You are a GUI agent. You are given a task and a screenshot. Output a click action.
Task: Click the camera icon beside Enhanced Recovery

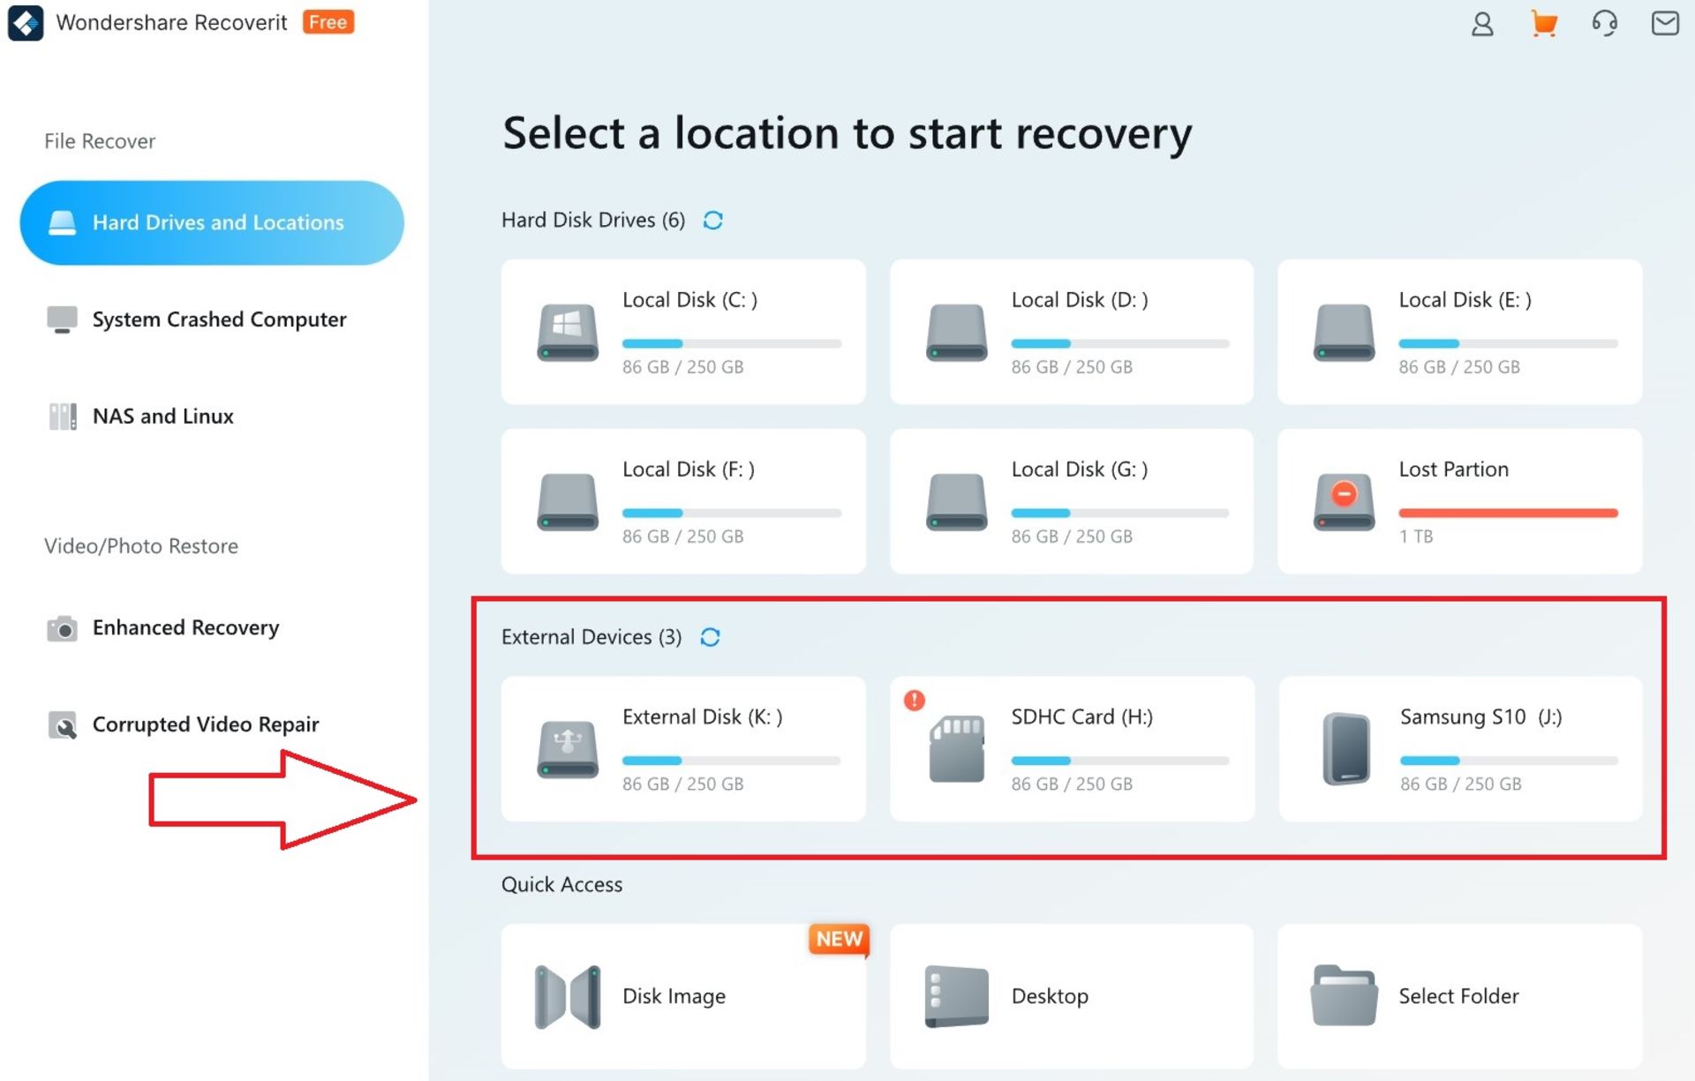(62, 628)
